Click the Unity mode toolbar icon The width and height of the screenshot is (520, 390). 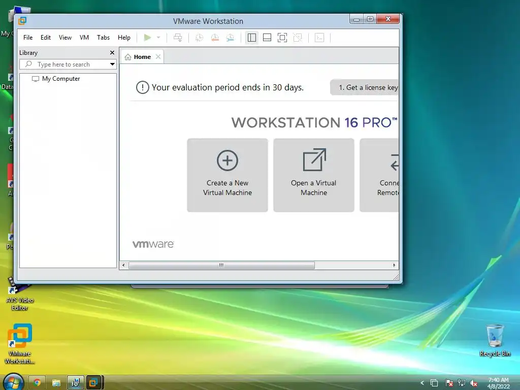point(298,38)
